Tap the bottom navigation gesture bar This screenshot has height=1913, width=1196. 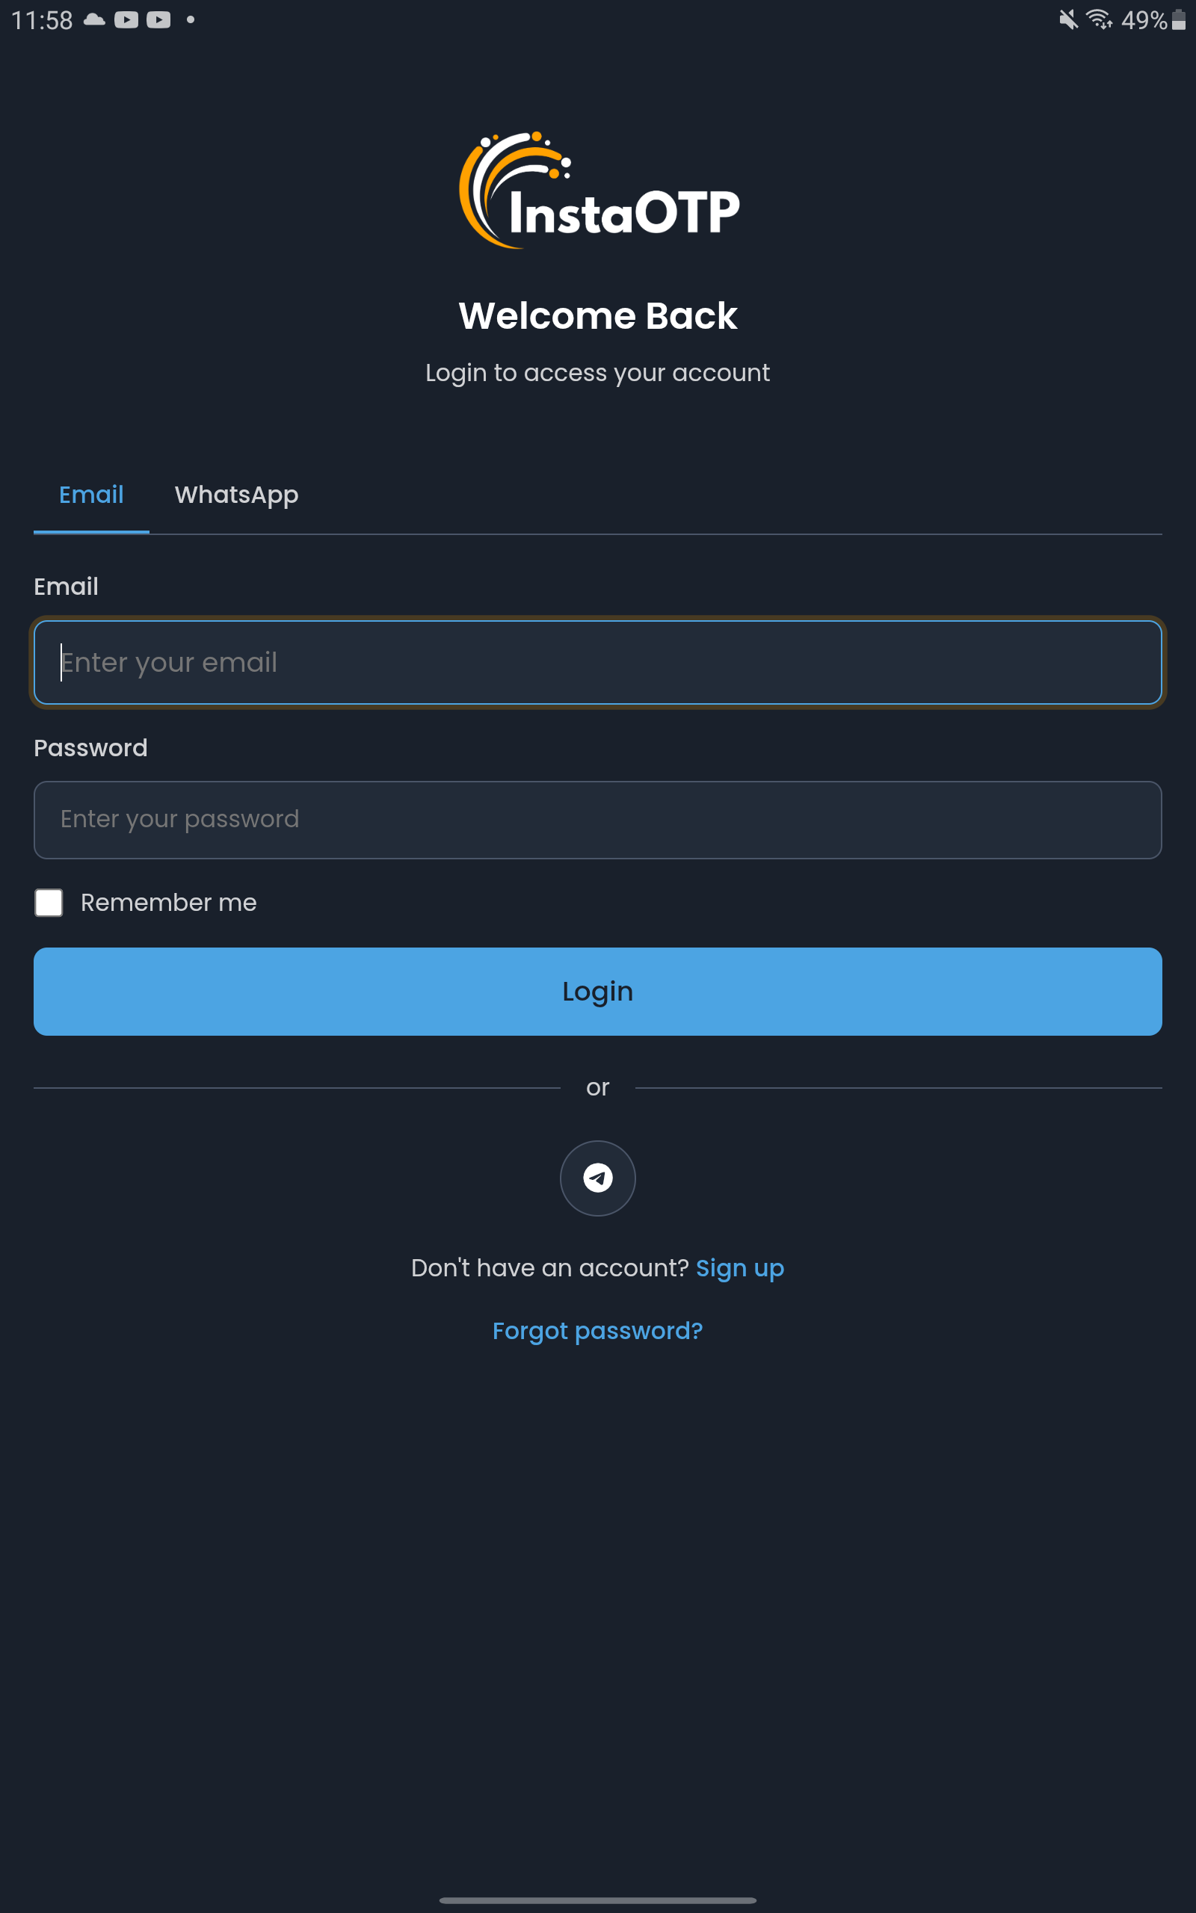pos(597,1900)
